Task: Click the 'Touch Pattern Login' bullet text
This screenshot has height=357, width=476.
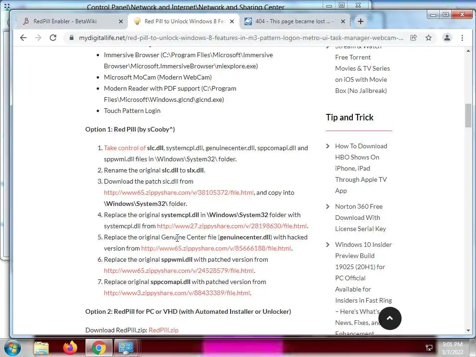Action: click(132, 111)
